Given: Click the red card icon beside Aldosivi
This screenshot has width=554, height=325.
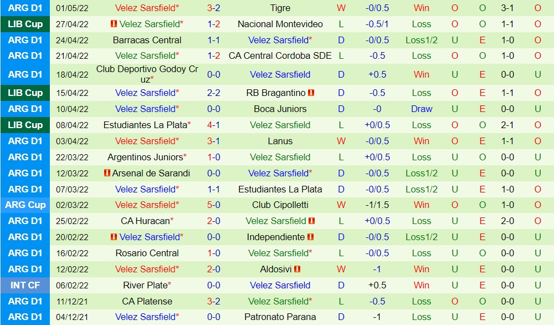Looking at the screenshot, I should pyautogui.click(x=297, y=269).
